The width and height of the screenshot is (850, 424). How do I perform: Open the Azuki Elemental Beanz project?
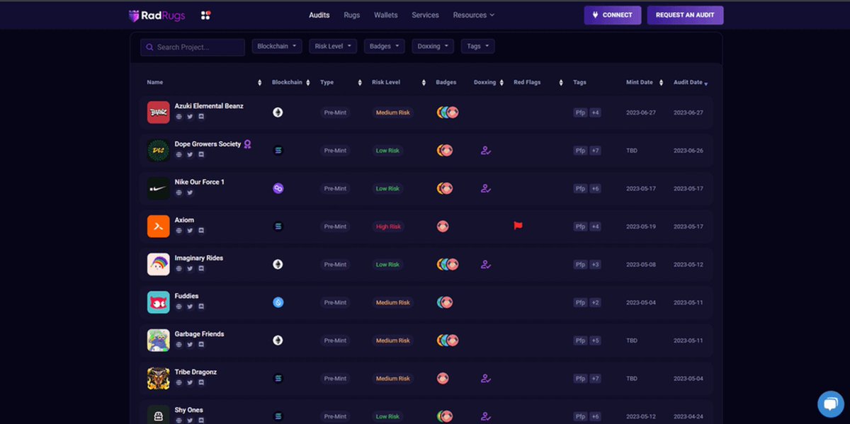[209, 105]
